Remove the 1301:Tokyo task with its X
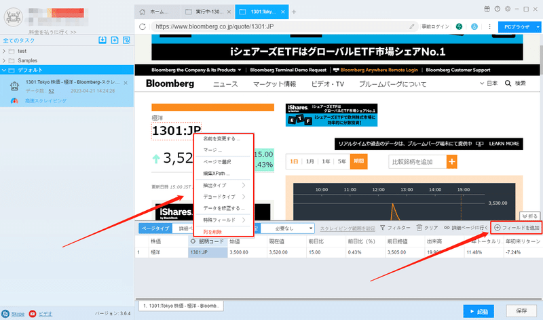 click(126, 83)
